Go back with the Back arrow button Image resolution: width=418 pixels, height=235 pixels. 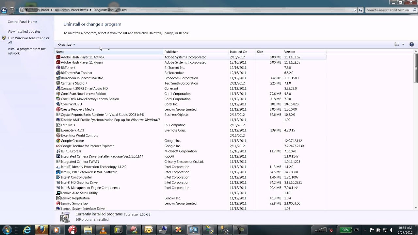coord(4,10)
